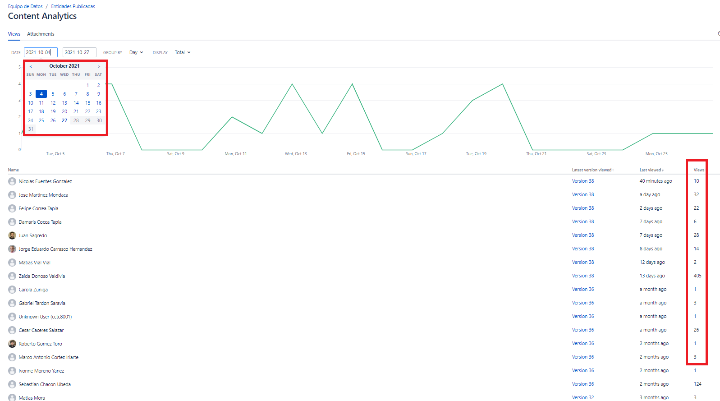Open Zaida Donoso Valdivia's name link
Screen dimensions: 720x401
[42, 276]
